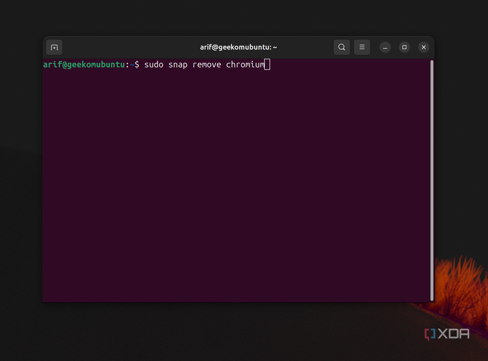Viewport: 488px width, 361px height.
Task: Click the green prompt arif@geekomubuntu
Action: pyautogui.click(x=85, y=64)
